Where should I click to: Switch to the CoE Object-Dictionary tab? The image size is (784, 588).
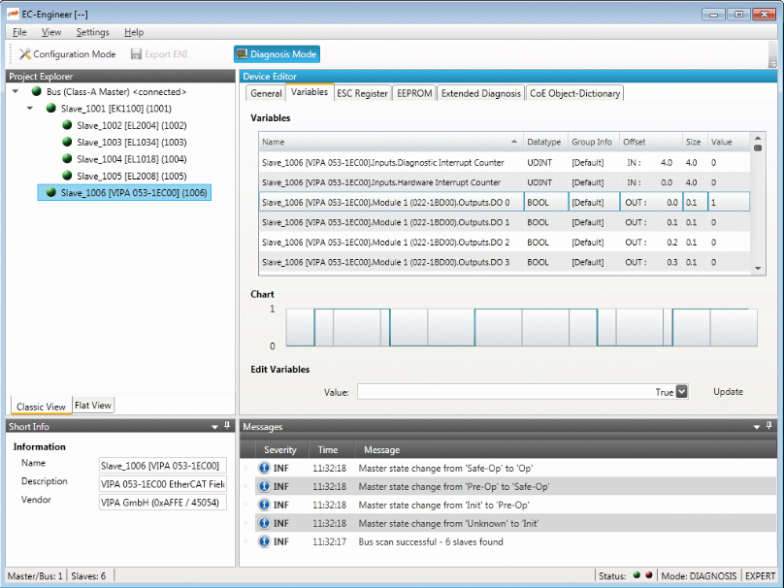[575, 93]
